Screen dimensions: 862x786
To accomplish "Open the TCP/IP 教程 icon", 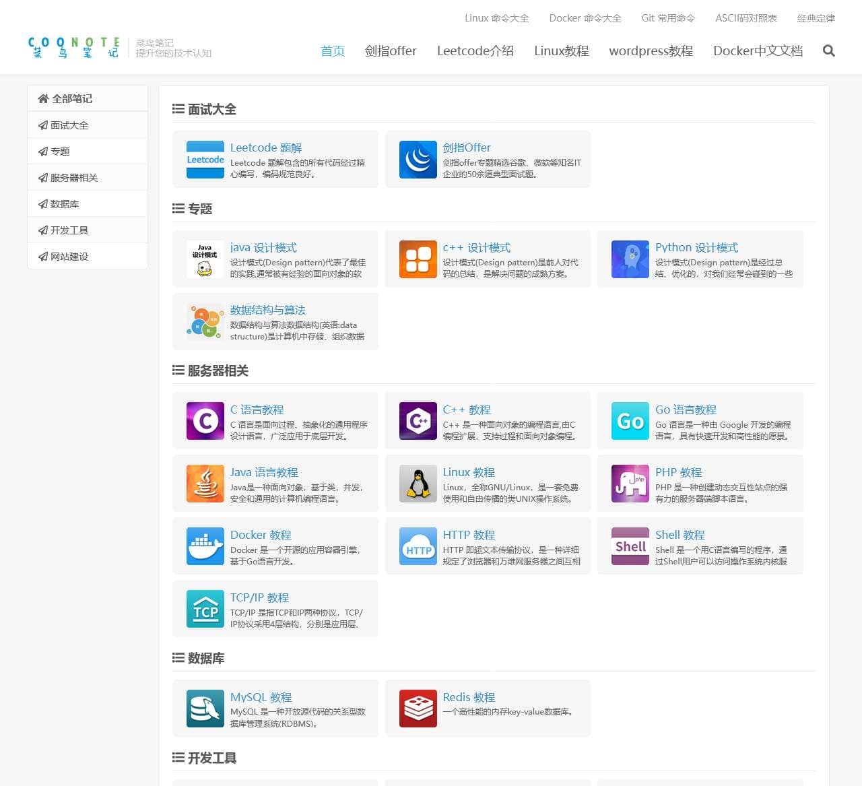I will point(205,609).
